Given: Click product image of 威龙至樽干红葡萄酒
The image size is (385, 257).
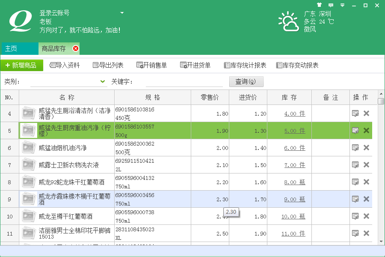Looking at the screenshot, I should (x=29, y=216).
